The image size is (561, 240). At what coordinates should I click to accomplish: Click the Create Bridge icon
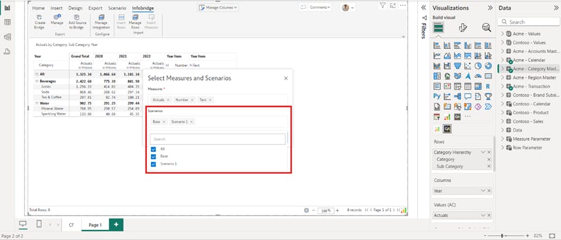[40, 19]
